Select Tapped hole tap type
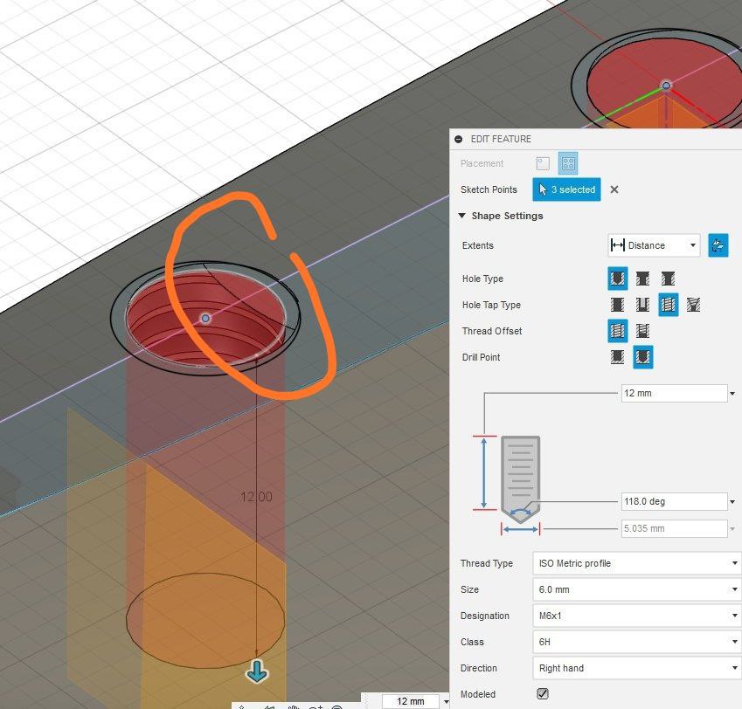The image size is (742, 709). pyautogui.click(x=668, y=305)
